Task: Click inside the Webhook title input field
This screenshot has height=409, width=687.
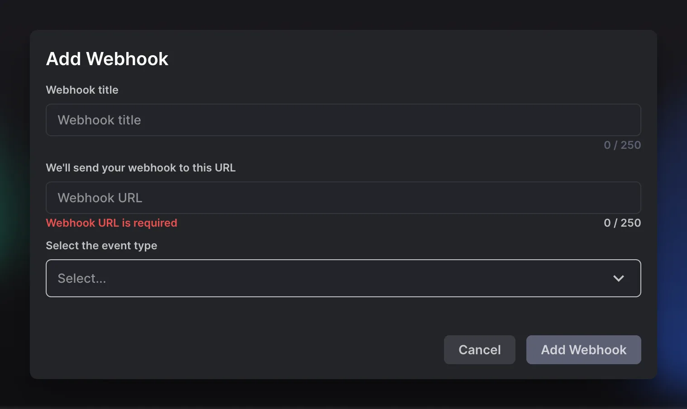Action: coord(343,120)
